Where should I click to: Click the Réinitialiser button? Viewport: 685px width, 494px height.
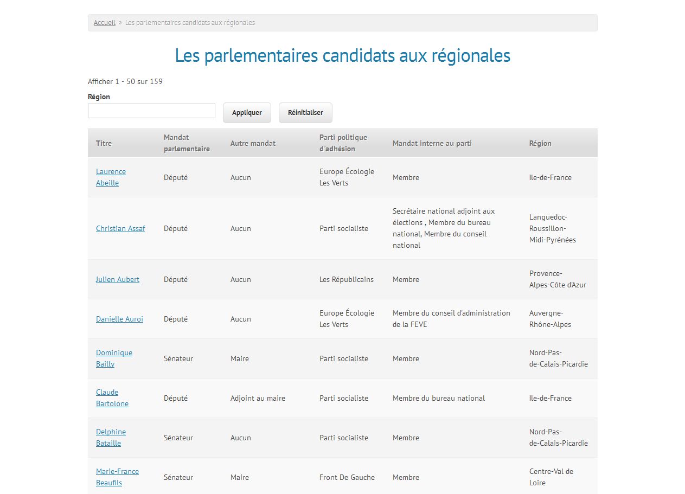point(305,113)
